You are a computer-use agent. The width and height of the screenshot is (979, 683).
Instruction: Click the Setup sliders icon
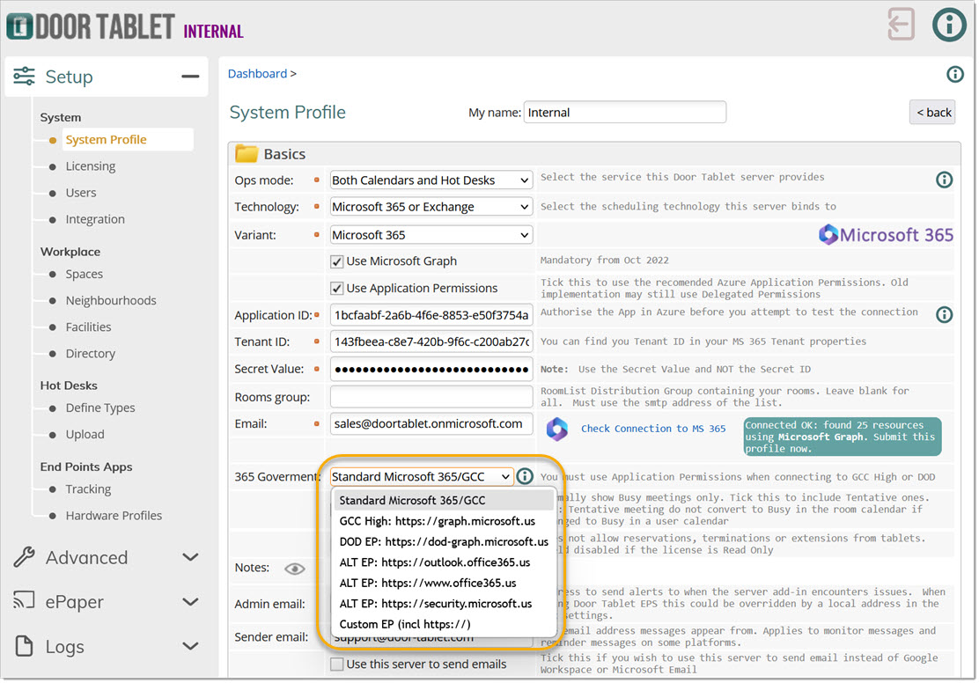pyautogui.click(x=25, y=77)
